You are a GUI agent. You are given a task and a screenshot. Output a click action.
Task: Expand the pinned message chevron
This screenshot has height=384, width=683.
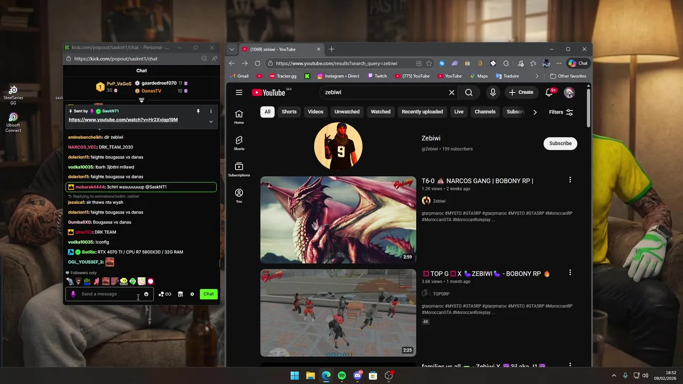(x=211, y=122)
